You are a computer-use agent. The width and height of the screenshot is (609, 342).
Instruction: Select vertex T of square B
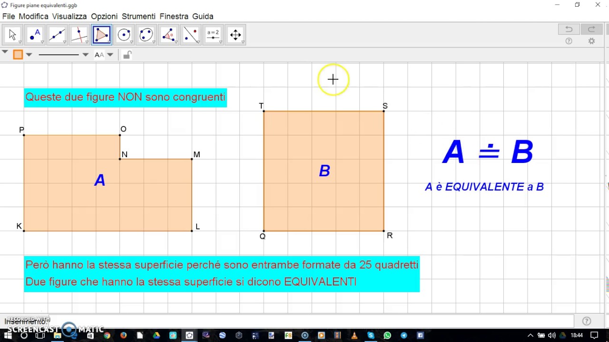[x=264, y=111]
